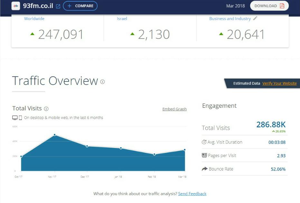
Task: Click the Nov 17 peak graph point
Action: pos(54,135)
